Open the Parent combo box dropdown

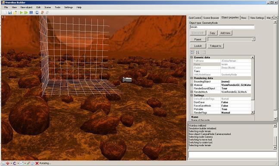[253, 39]
